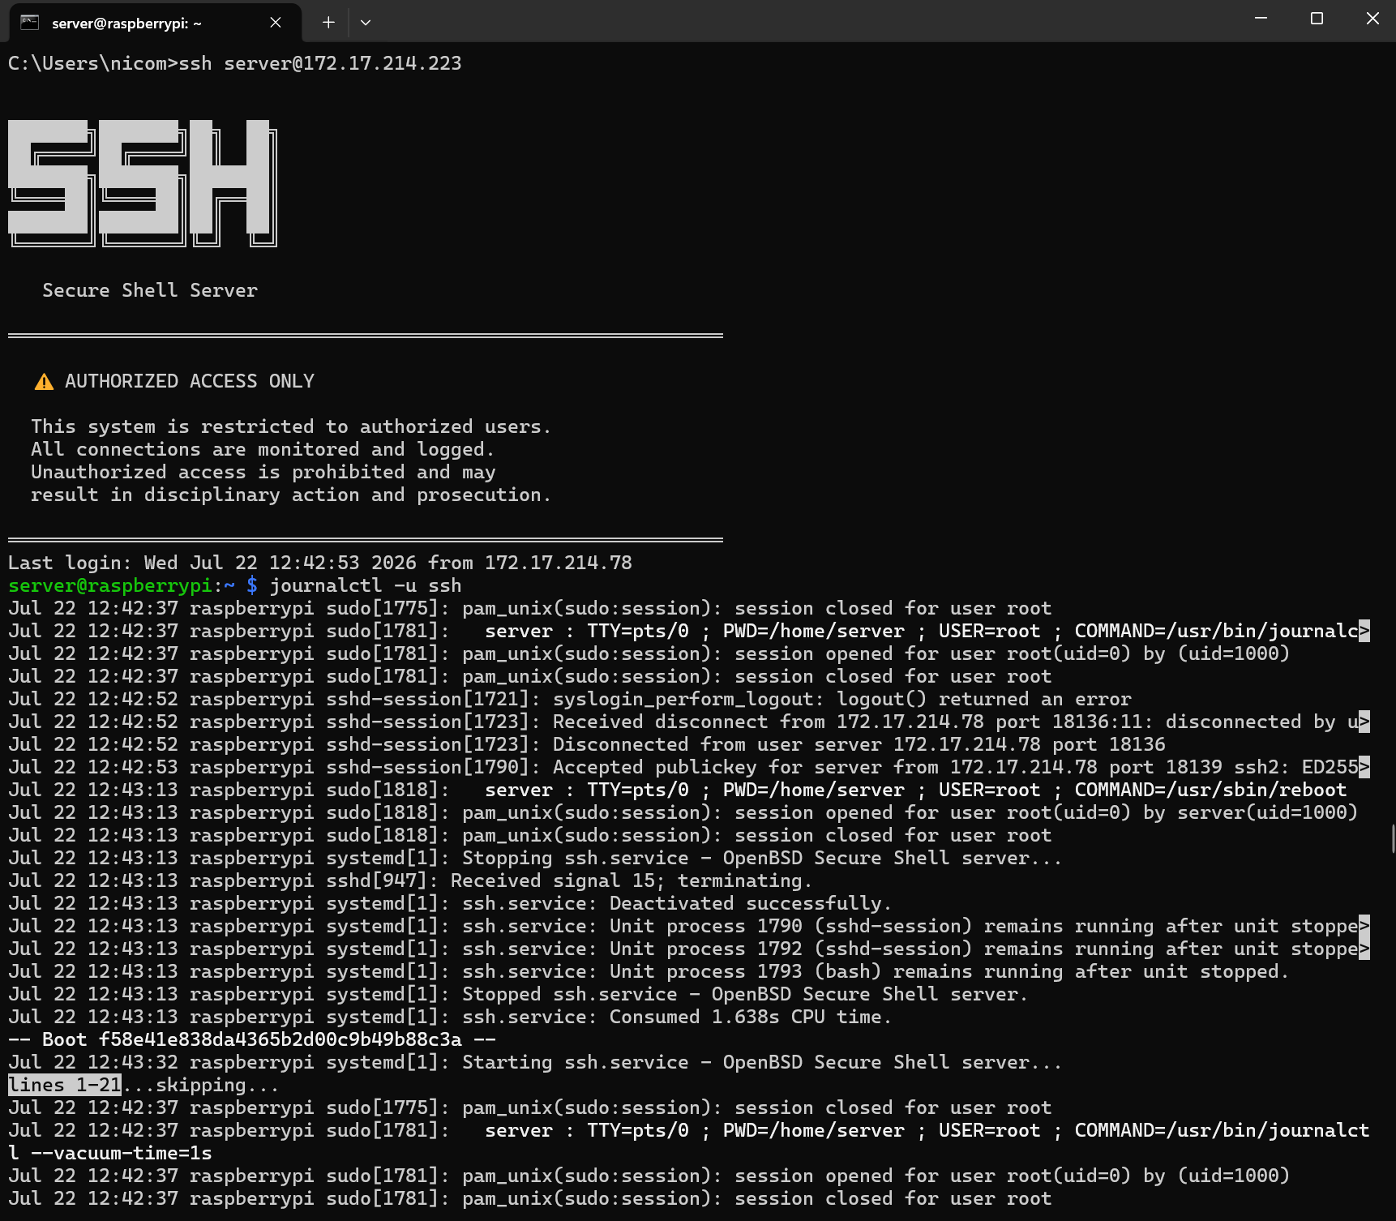Click 'Stopped ssh.service' log line
This screenshot has height=1221, width=1396.
click(518, 994)
